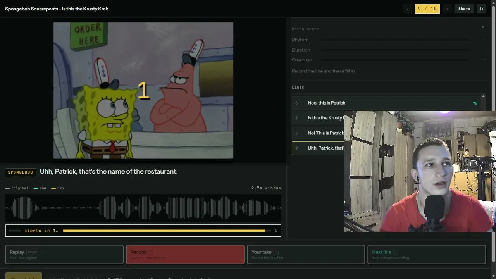The height and width of the screenshot is (279, 496).
Task: Select line 9 'Uhh, Patrick, that's...'
Action: tap(318, 148)
